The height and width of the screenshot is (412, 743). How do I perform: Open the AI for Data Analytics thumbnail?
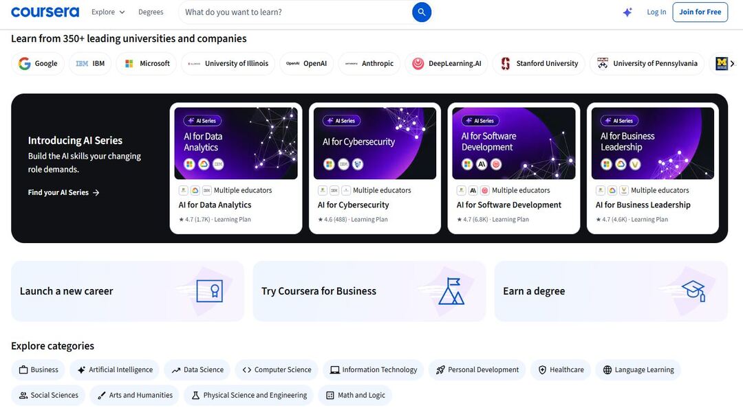(x=236, y=144)
